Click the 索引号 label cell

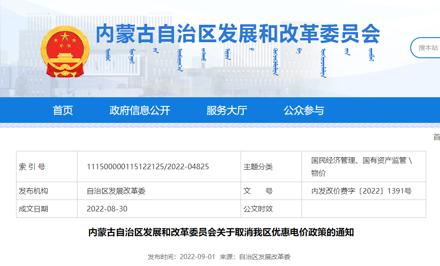coord(32,167)
